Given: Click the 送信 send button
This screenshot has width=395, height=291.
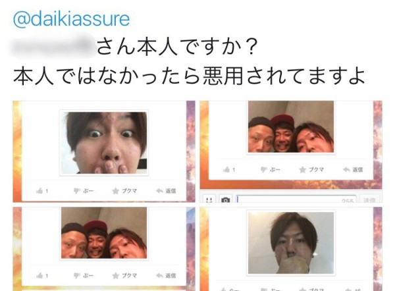Looking at the screenshot, I should point(369,199).
